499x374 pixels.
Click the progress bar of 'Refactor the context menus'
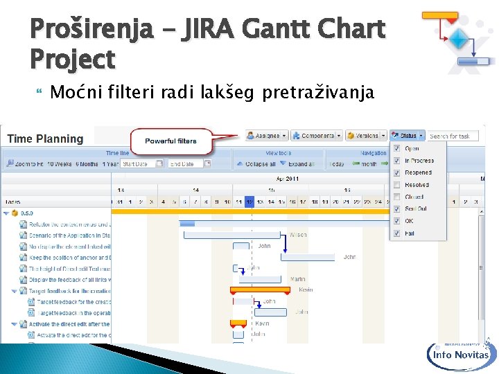tap(187, 224)
